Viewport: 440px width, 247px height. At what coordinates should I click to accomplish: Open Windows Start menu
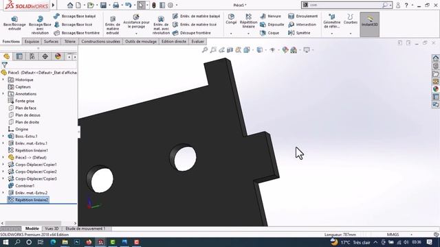click(x=5, y=242)
